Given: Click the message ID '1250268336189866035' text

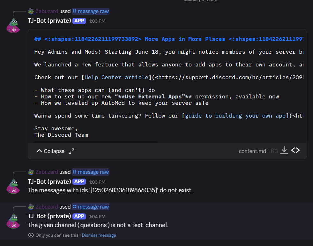Looking at the screenshot, I should pos(124,190).
